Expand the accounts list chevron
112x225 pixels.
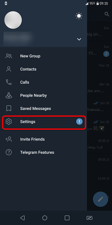[x=79, y=39]
